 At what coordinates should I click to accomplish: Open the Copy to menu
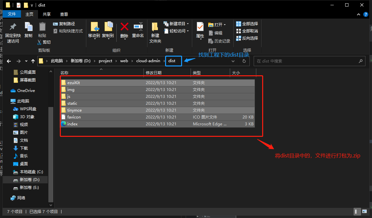click(108, 30)
